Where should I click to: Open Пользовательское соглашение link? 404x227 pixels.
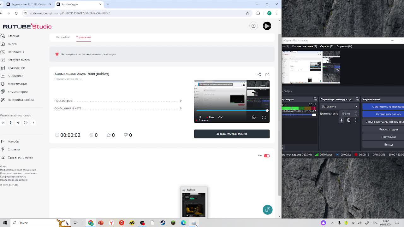[x=19, y=173]
